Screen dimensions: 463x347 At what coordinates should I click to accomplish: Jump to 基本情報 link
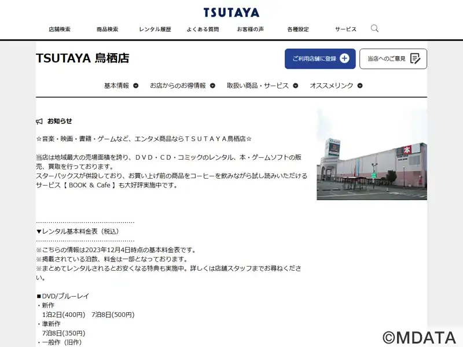coord(116,86)
